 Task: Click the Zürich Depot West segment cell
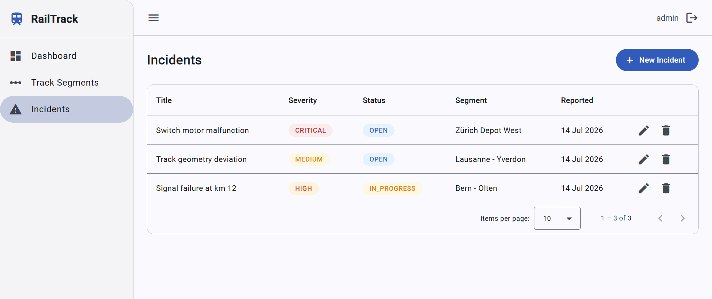coord(488,130)
